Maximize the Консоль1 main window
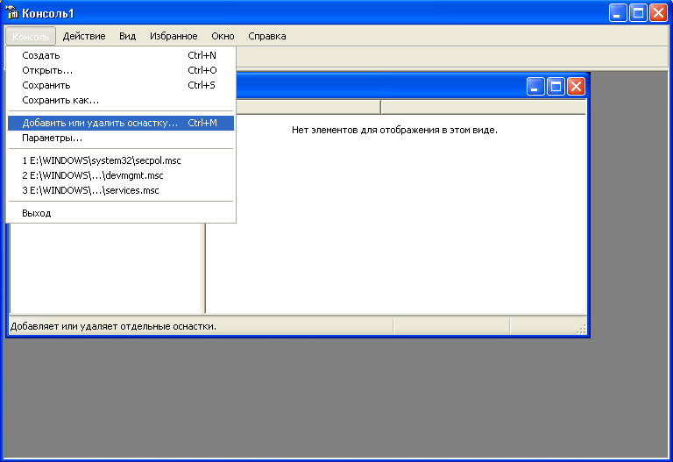The height and width of the screenshot is (462, 673). [x=638, y=13]
